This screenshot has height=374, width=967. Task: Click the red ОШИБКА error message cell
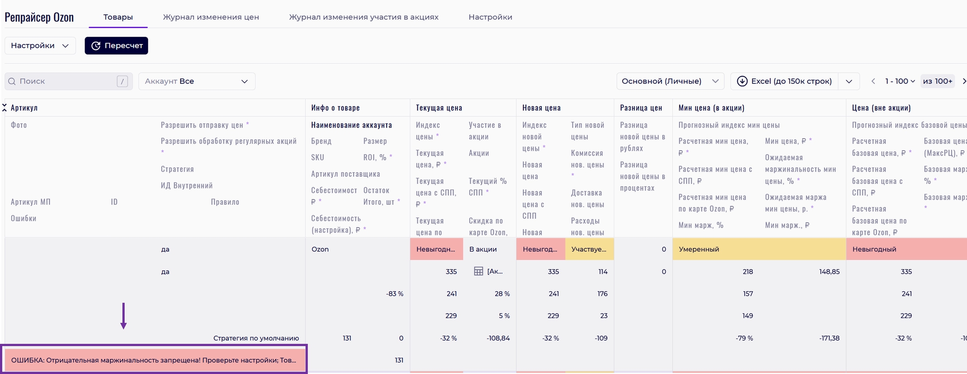point(154,360)
